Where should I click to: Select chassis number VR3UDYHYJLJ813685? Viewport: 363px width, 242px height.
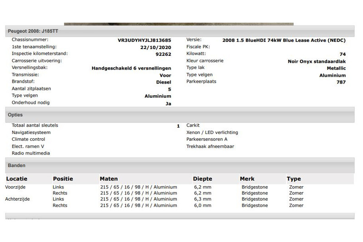click(144, 40)
